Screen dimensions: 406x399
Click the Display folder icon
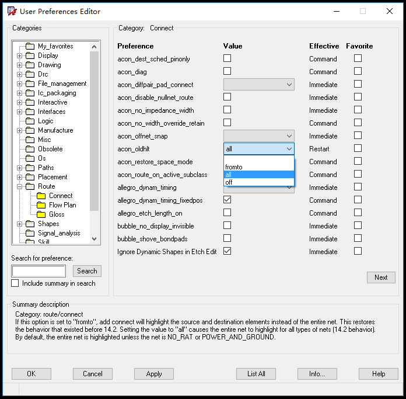tap(30, 55)
